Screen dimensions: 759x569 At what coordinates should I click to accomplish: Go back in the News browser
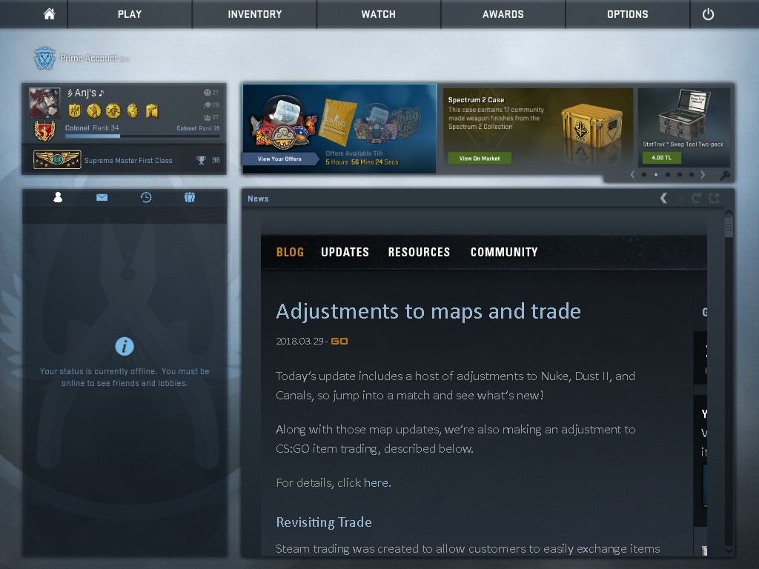pos(663,198)
